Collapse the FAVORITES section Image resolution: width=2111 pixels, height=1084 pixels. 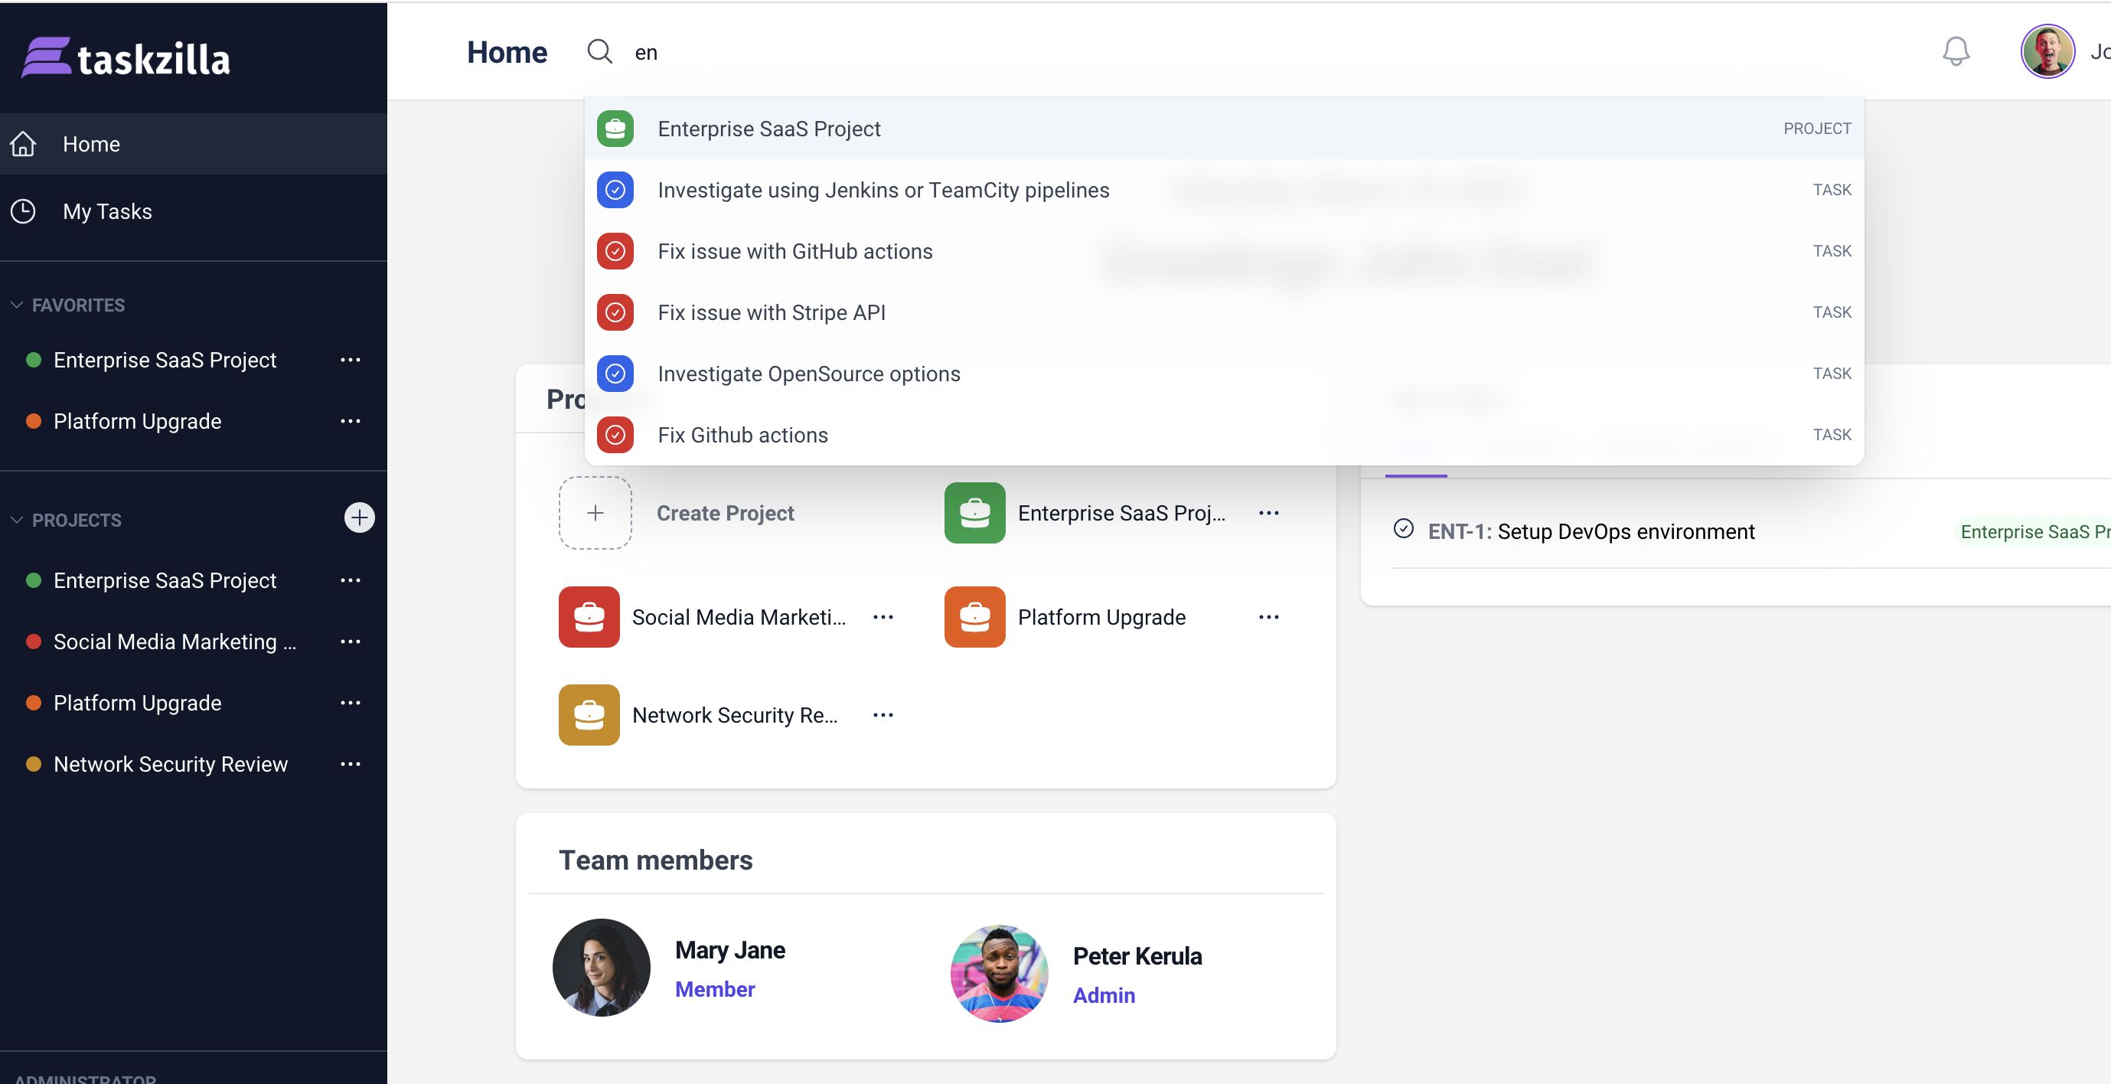point(16,305)
